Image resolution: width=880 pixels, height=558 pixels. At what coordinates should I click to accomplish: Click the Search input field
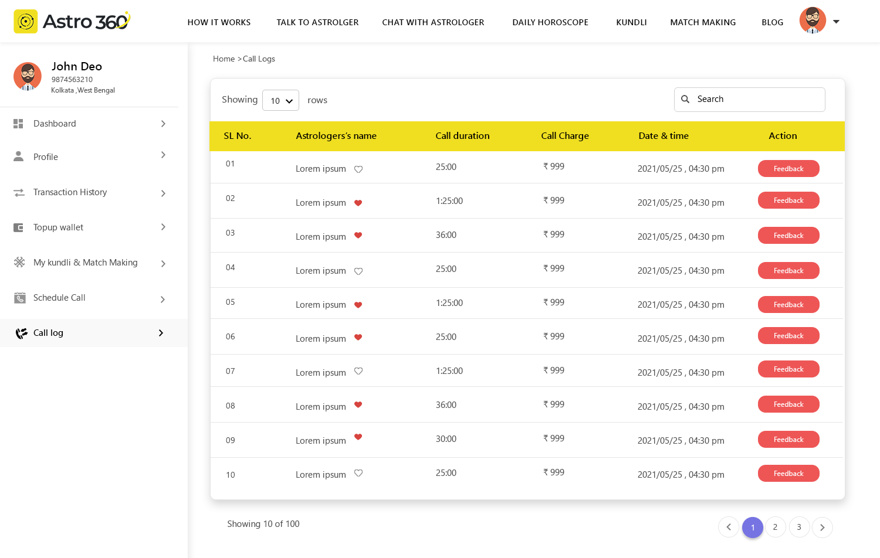coord(757,100)
